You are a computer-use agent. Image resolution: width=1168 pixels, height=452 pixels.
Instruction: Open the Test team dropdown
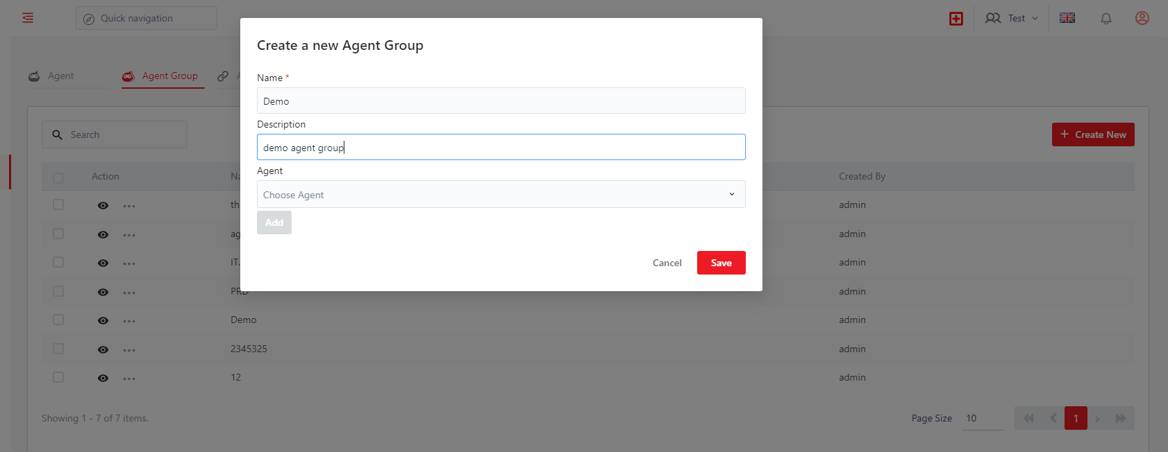(1012, 18)
